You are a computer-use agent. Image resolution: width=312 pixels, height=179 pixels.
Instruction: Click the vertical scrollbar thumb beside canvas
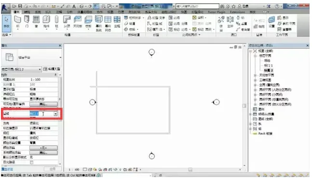(x=244, y=106)
